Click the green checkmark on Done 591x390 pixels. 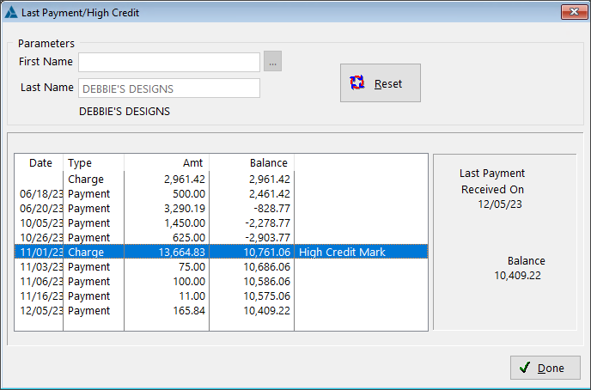[x=525, y=368]
